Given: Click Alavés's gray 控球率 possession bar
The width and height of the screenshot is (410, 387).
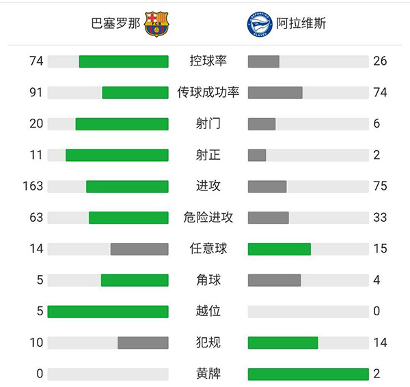Looking at the screenshot, I should point(264,61).
